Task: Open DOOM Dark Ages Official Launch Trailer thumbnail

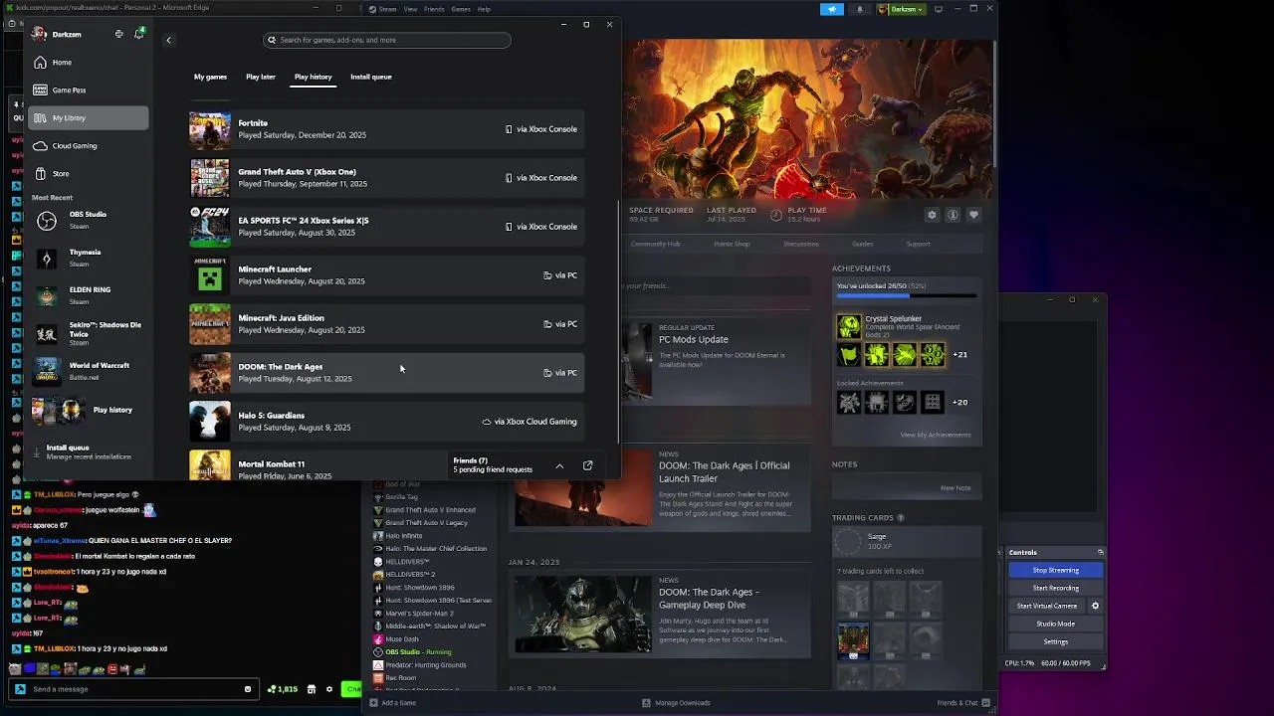Action: [x=583, y=489]
